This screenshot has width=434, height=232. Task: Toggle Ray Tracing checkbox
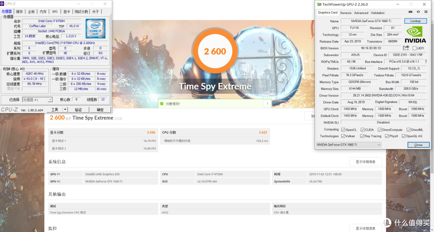[x=362, y=136]
